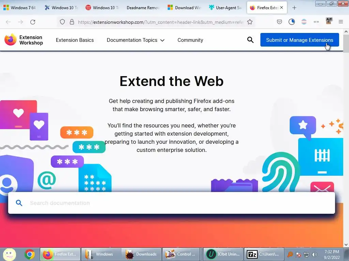Open the Windows folder taskbar item
349x261 pixels.
pyautogui.click(x=101, y=254)
